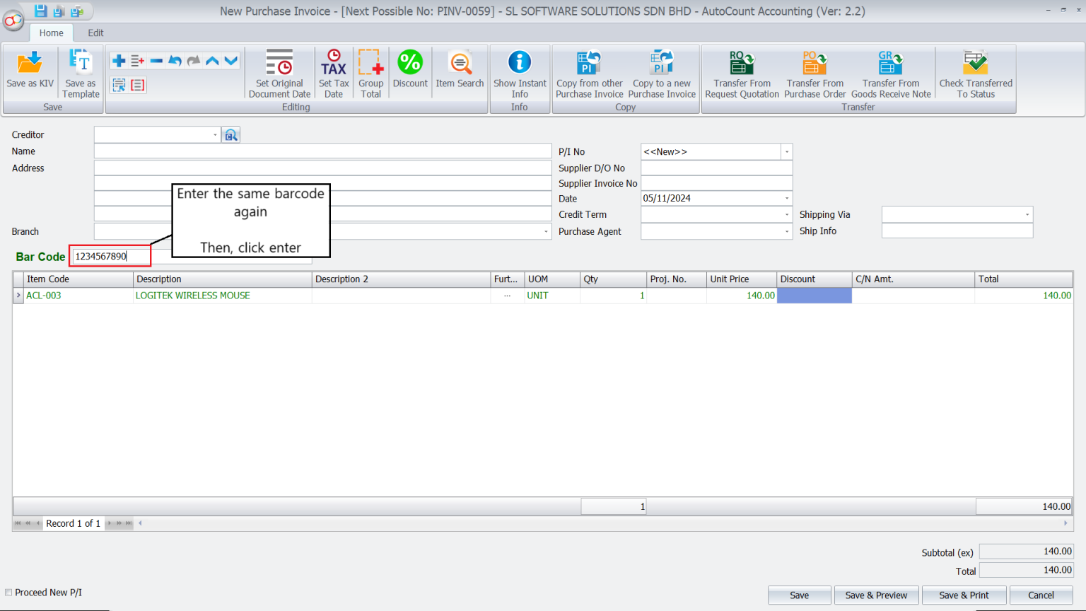1086x611 pixels.
Task: Open the Item Search tool
Action: (x=460, y=71)
